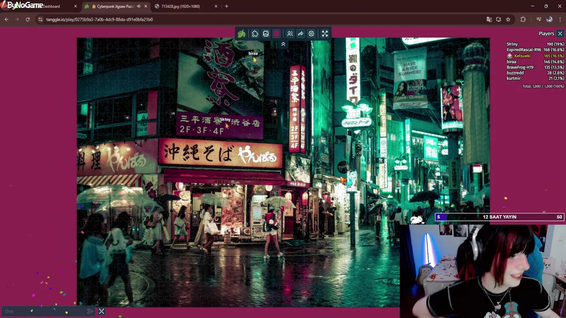The height and width of the screenshot is (318, 566).
Task: View site information for tanggle.io
Action: pos(40,19)
